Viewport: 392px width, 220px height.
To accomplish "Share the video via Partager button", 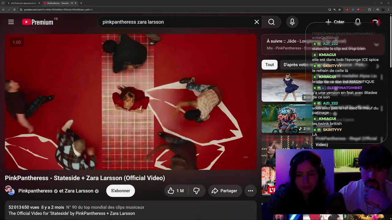I will point(225,191).
